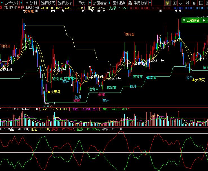This screenshot has width=208, height=171.
Task: Expand the 五笔拼音 input method chevron
Action: [x=184, y=20]
